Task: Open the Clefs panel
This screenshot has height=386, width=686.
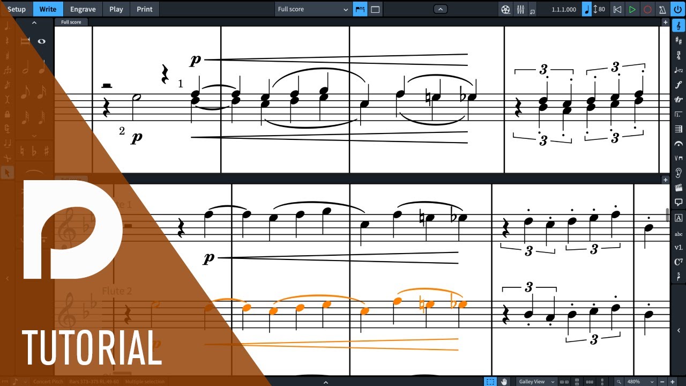Action: [678, 26]
